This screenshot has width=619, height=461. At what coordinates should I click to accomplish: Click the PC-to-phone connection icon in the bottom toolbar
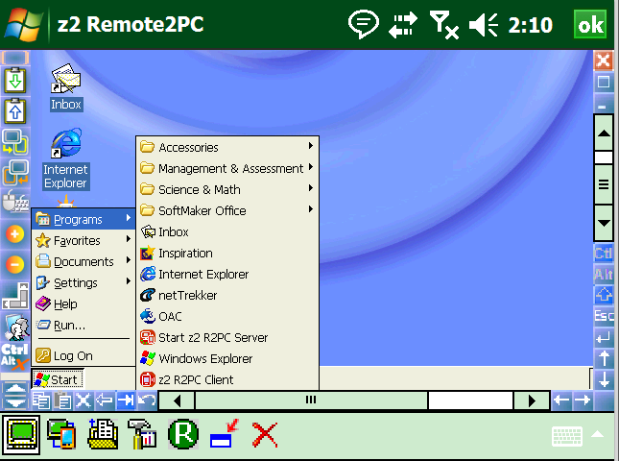click(61, 434)
